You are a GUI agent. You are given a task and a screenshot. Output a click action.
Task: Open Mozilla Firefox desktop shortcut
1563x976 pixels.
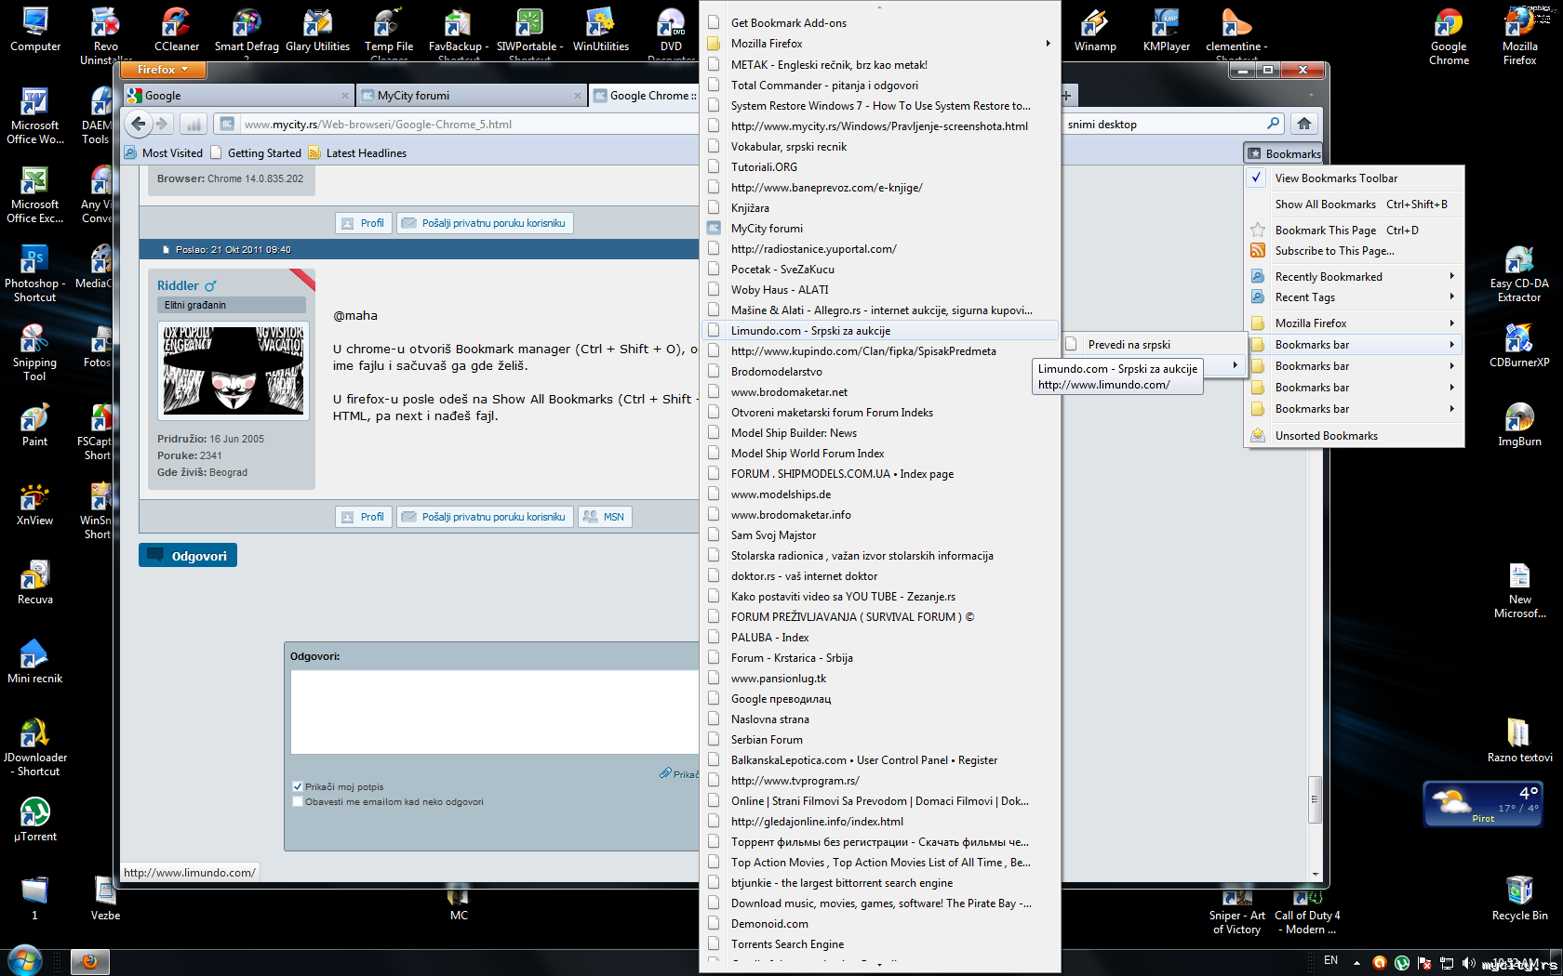pos(1519,37)
